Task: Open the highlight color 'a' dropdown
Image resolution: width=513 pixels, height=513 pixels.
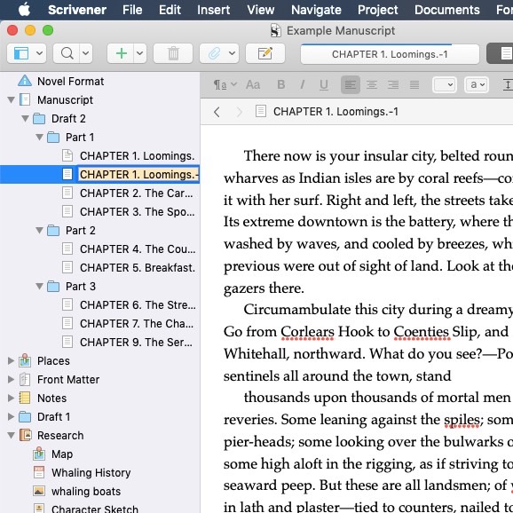Action: click(477, 84)
